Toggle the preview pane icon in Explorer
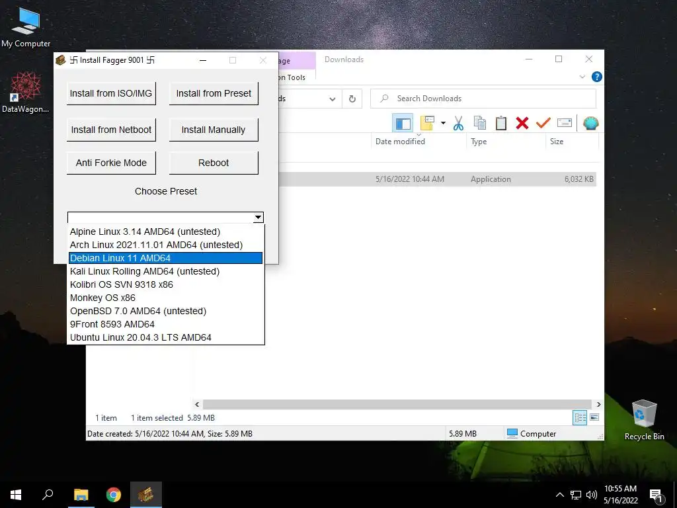Image resolution: width=677 pixels, height=508 pixels. [403, 124]
